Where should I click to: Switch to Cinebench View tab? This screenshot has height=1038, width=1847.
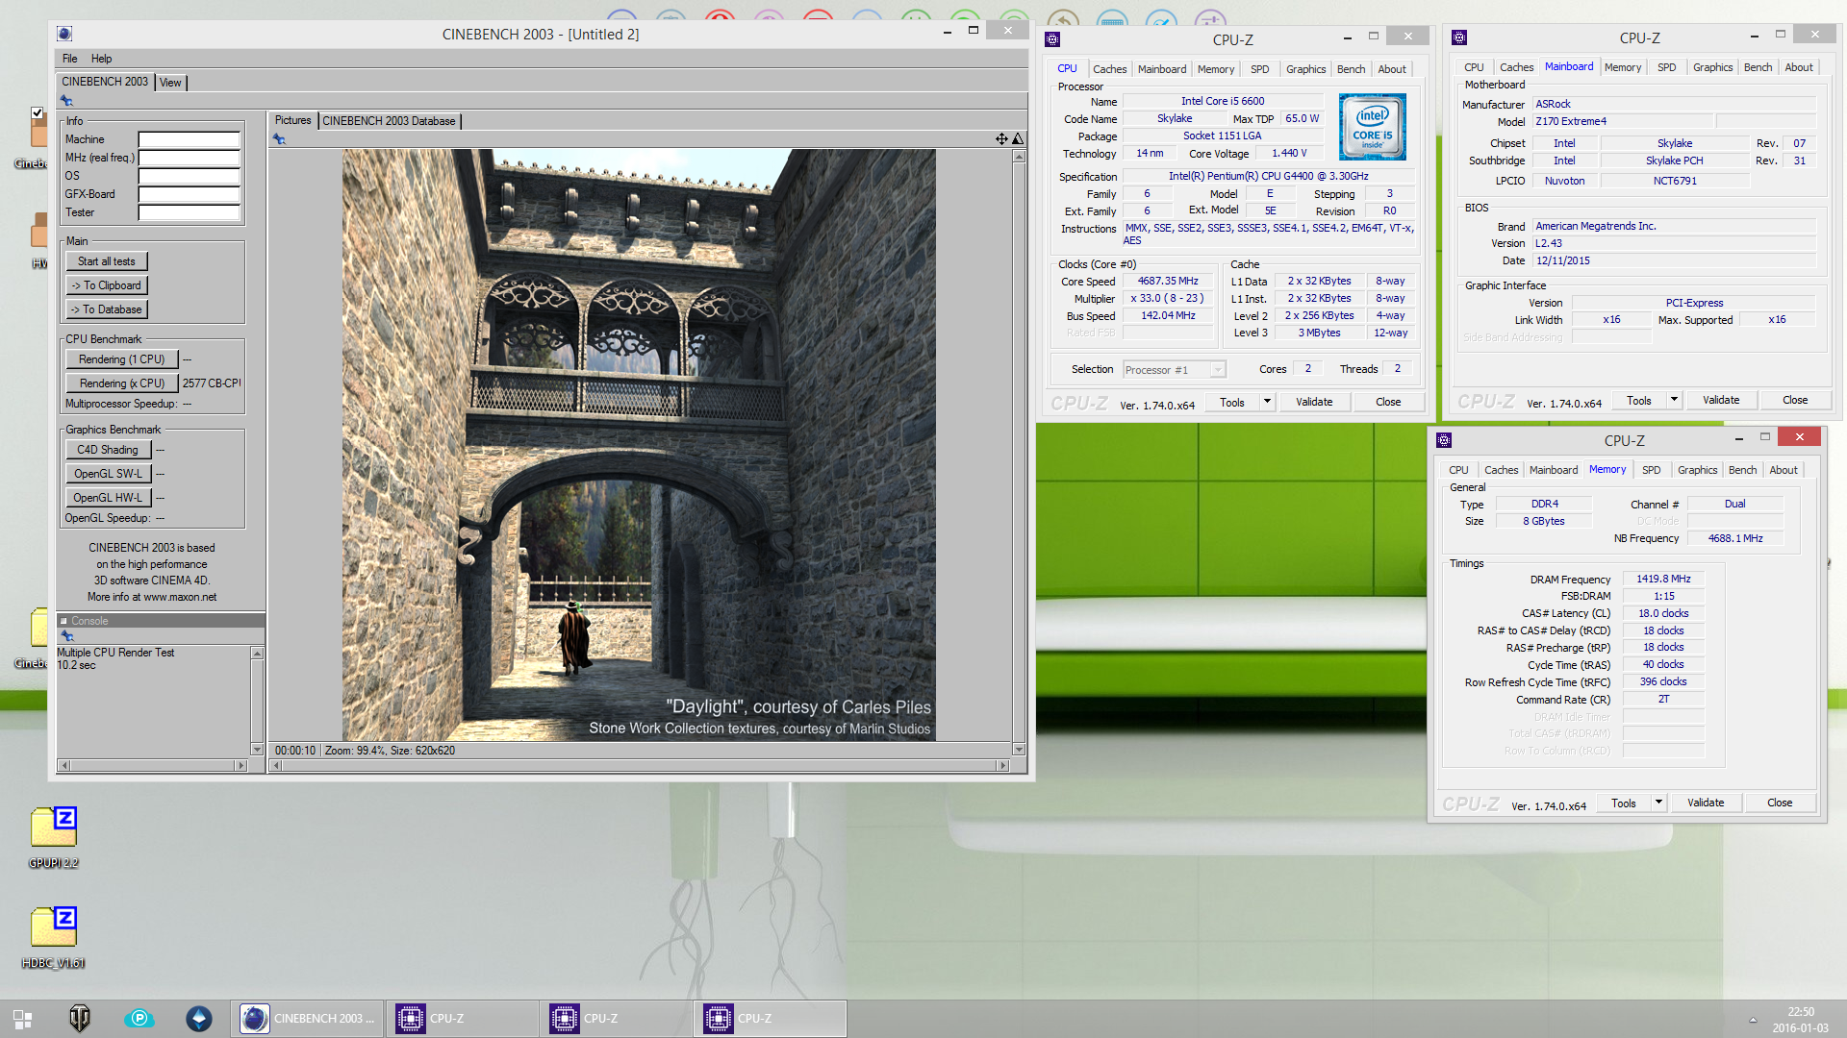(170, 83)
